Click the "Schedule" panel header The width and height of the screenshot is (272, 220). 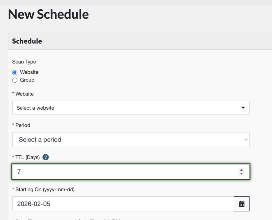click(x=27, y=41)
